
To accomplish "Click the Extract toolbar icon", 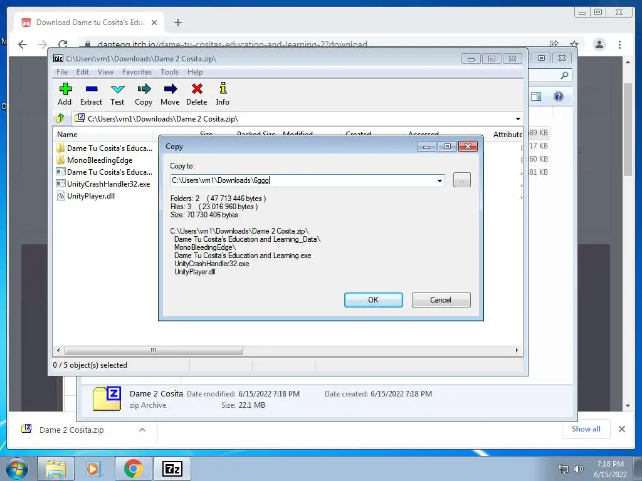I will click(91, 94).
